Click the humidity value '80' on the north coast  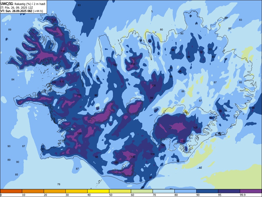[x=161, y=30]
